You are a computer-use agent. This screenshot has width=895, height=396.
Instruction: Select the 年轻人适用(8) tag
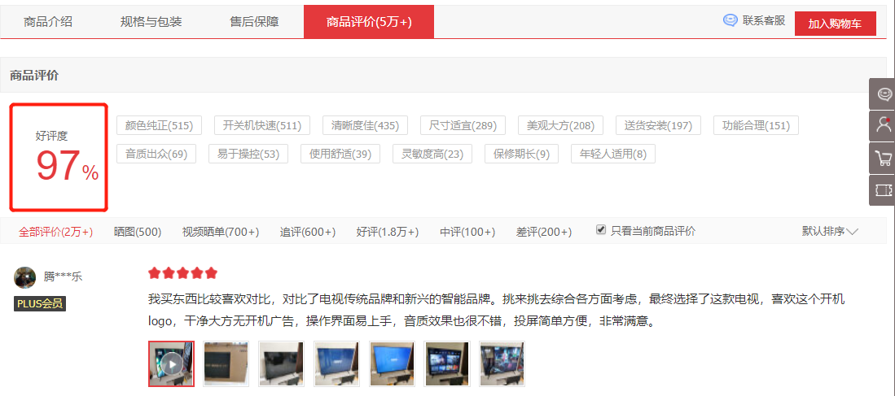[613, 154]
